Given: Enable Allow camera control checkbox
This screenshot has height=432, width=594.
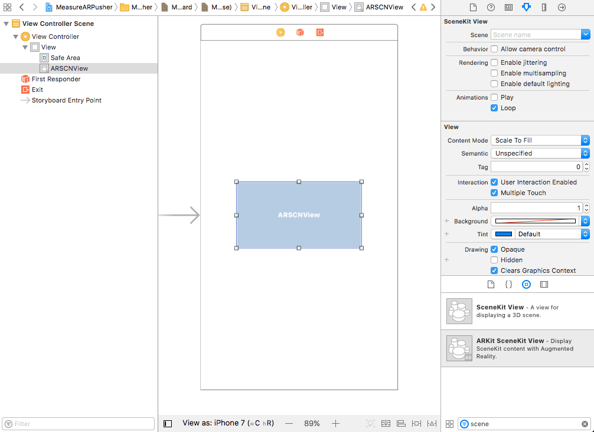Looking at the screenshot, I should click(x=494, y=49).
